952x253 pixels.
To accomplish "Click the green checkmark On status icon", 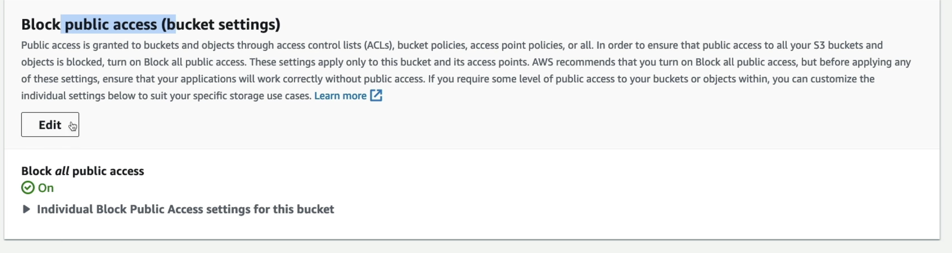I will point(28,188).
